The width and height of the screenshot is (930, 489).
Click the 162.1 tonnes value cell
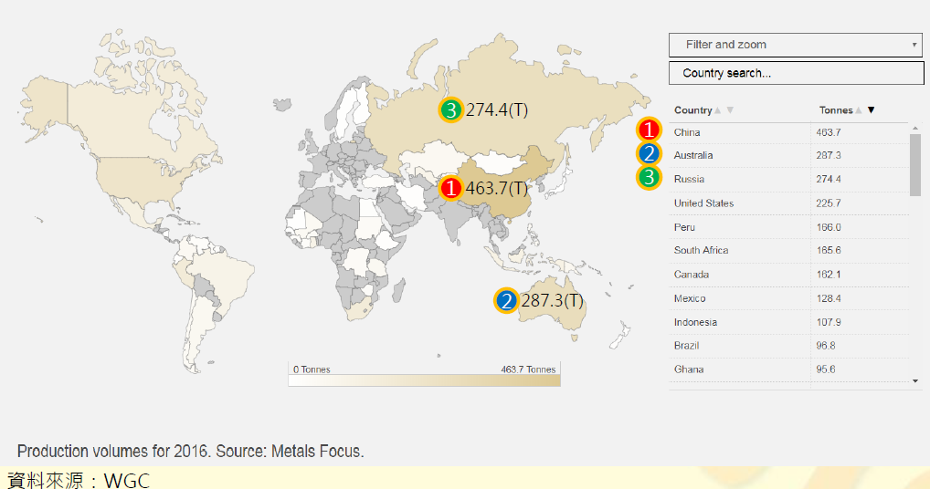[x=828, y=275]
